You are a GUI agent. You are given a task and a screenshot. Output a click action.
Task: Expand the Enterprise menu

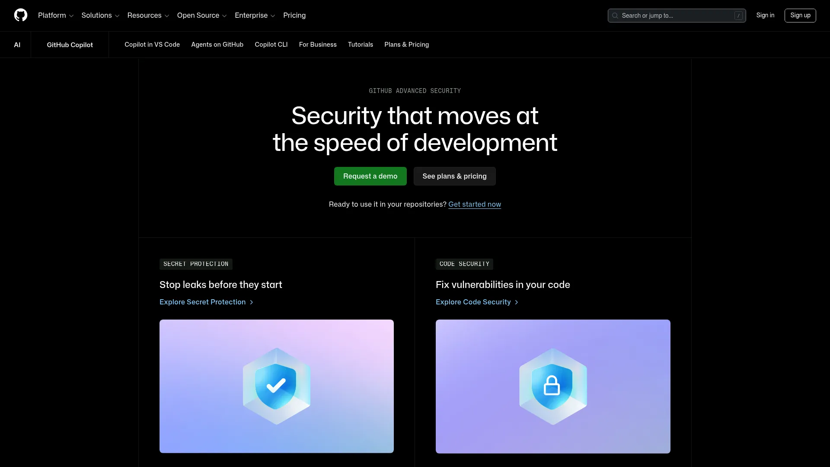(x=255, y=16)
